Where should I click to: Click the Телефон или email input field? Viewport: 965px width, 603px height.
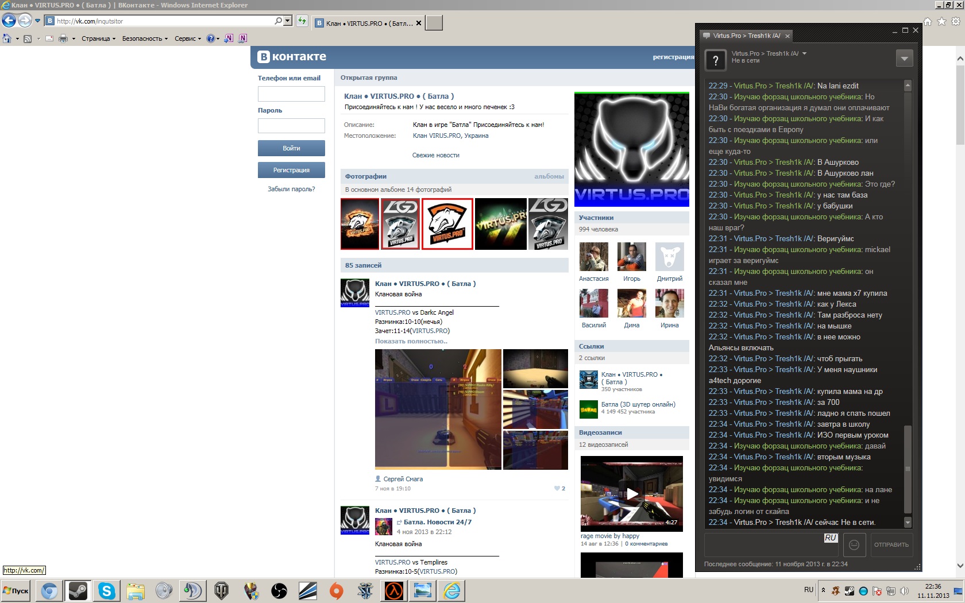click(291, 94)
